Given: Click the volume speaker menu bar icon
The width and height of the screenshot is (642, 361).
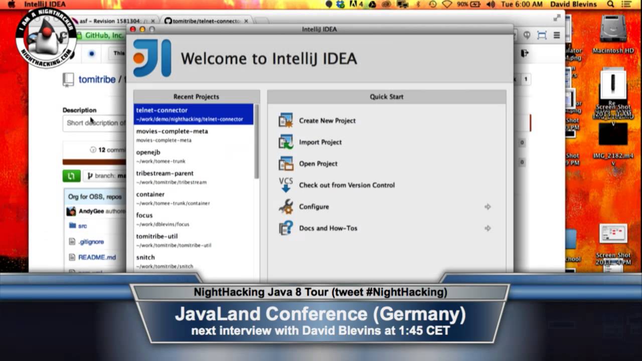Looking at the screenshot, I should point(490,4).
